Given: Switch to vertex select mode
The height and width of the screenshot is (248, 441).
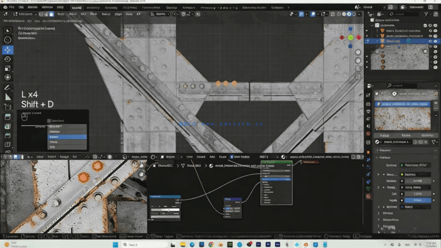Looking at the screenshot, I should pyautogui.click(x=41, y=14).
